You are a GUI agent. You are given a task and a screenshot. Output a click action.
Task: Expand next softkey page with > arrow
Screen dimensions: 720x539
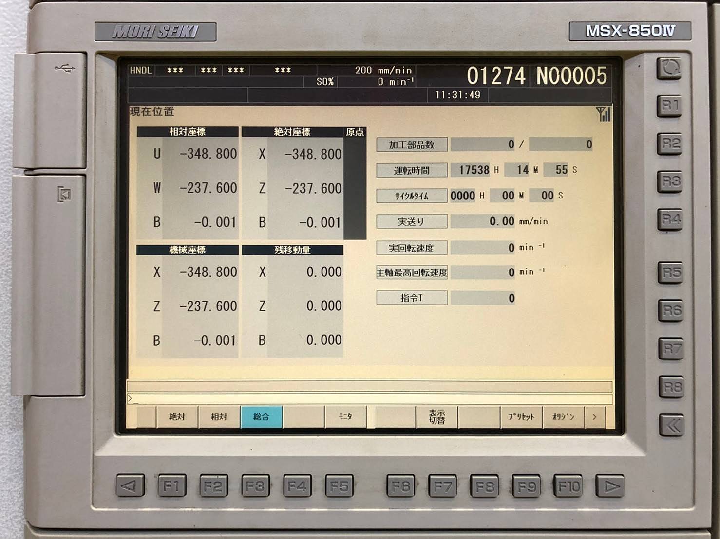[594, 417]
